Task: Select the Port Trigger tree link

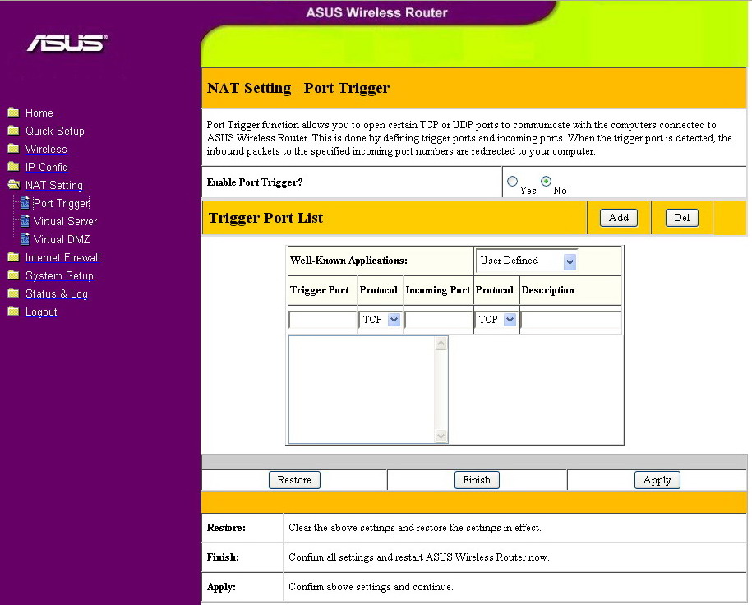Action: pyautogui.click(x=62, y=203)
